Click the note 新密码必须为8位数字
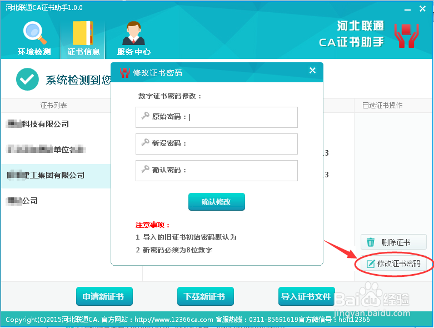434x328 pixels. [x=174, y=250]
